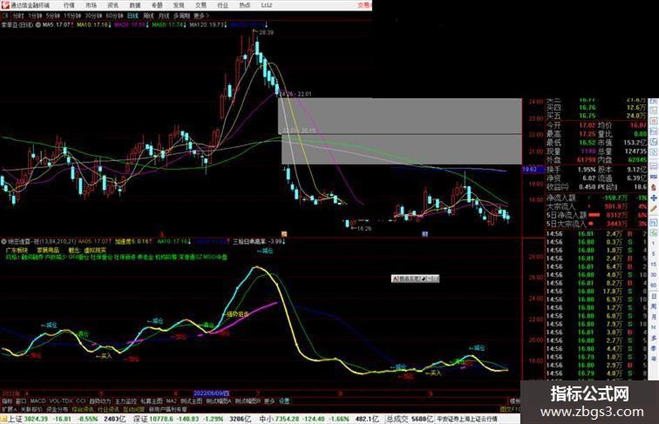The height and width of the screenshot is (424, 659).
Task: Click the blue four-arrow move icon in right toolbar
Action: coord(653,198)
